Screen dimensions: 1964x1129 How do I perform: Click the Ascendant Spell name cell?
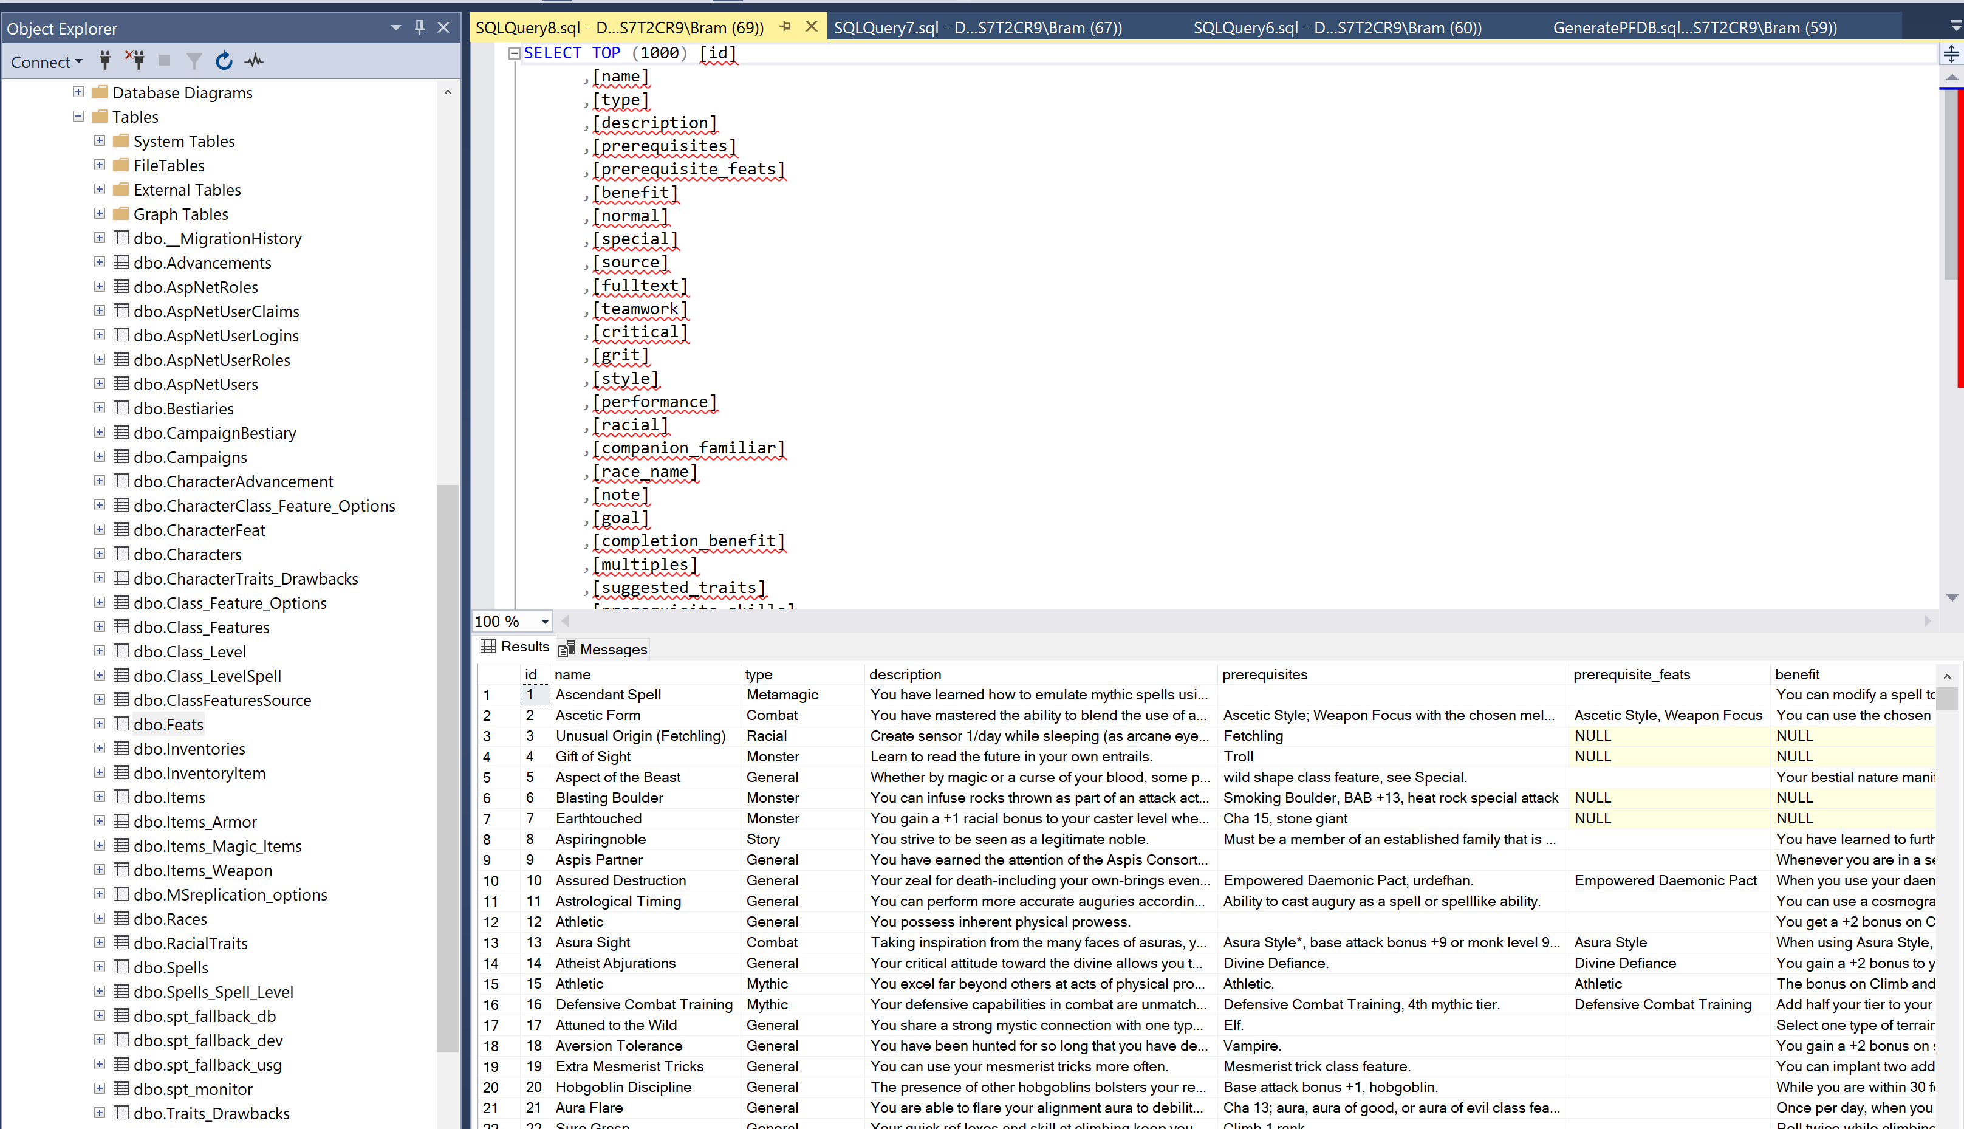coord(645,695)
